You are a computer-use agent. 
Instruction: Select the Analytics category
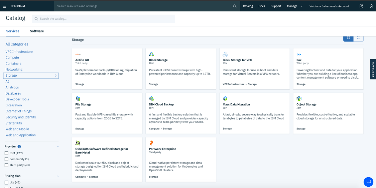[12, 87]
